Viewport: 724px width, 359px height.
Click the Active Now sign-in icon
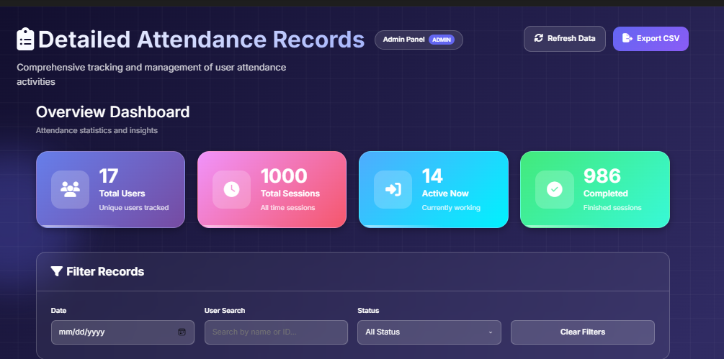pos(393,189)
